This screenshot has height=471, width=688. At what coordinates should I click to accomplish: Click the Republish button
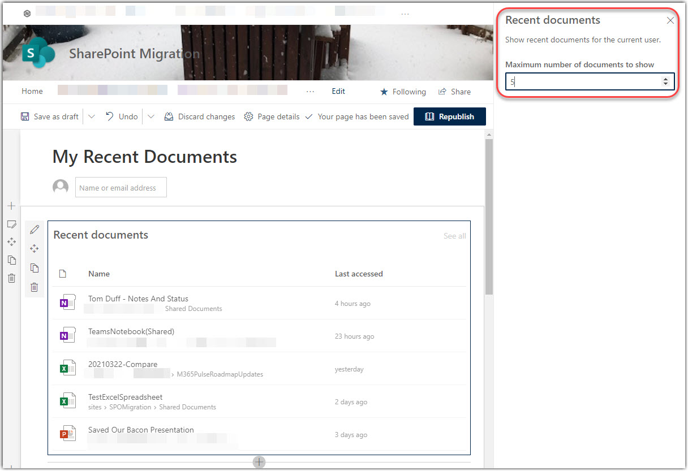pos(450,116)
